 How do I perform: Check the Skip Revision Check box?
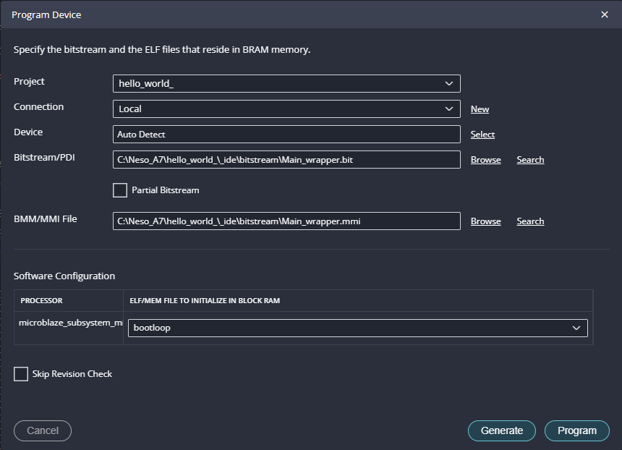21,374
